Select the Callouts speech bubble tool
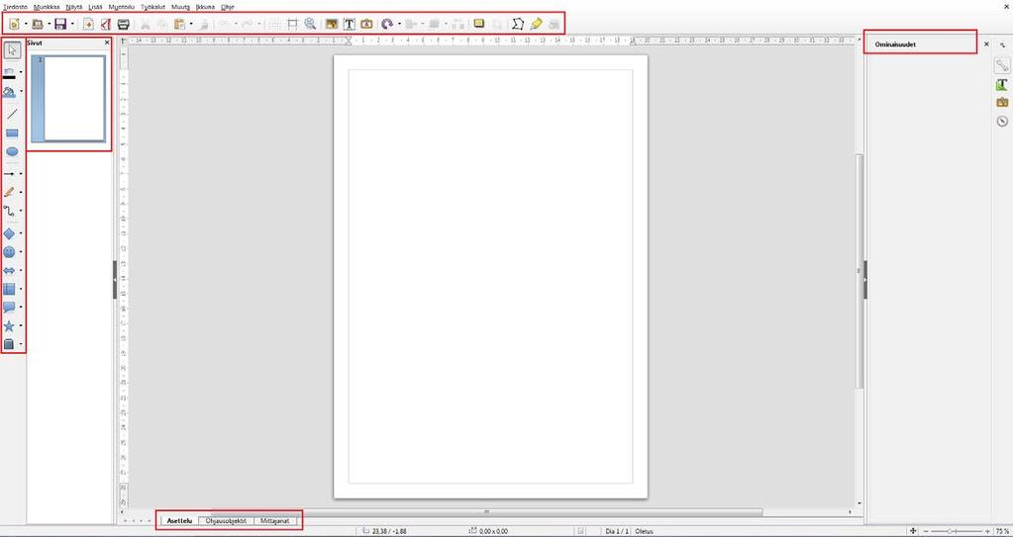1013x537 pixels. click(9, 308)
